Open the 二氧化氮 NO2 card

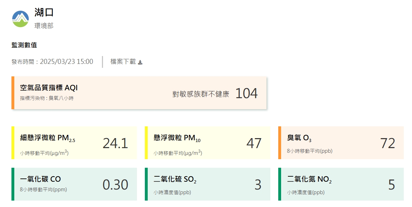click(x=341, y=184)
